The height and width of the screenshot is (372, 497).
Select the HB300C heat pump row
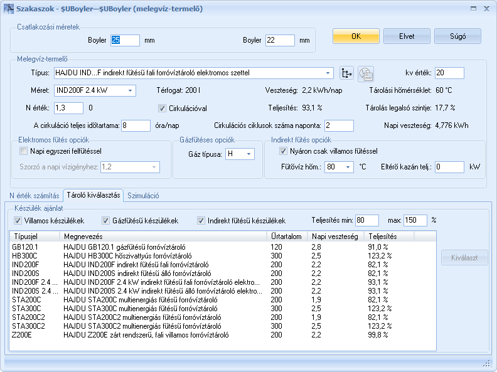click(x=223, y=256)
